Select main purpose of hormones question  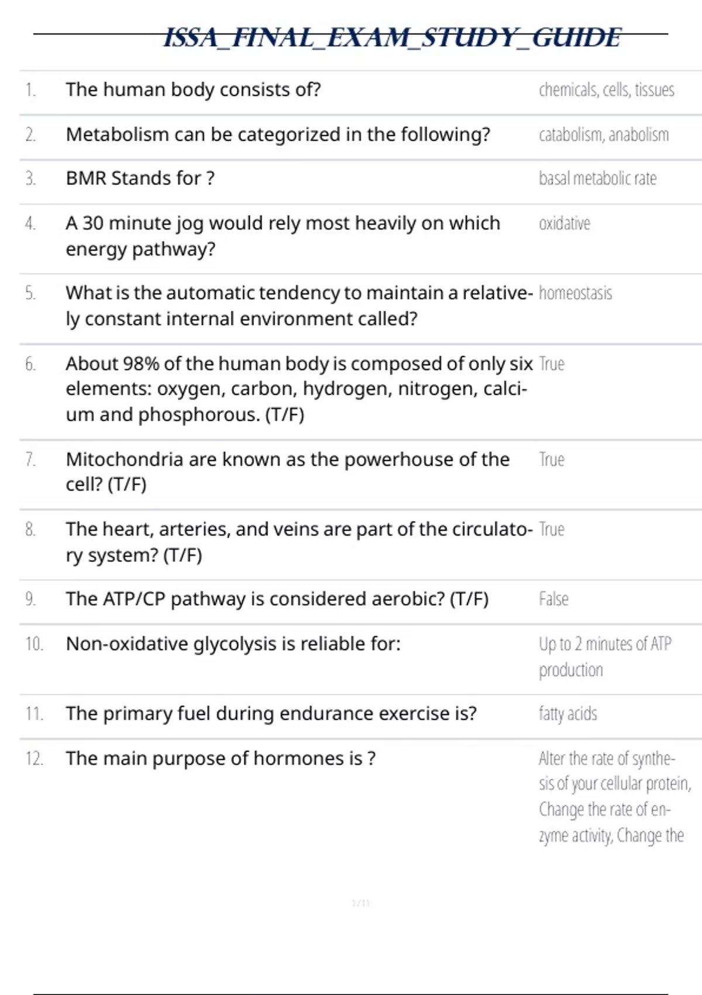(x=221, y=759)
